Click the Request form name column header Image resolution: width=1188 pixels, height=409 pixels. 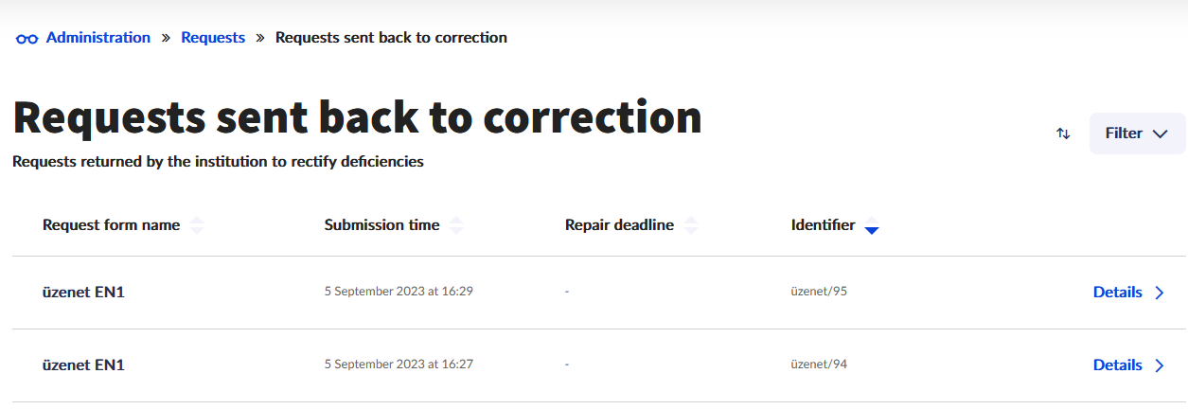[111, 225]
